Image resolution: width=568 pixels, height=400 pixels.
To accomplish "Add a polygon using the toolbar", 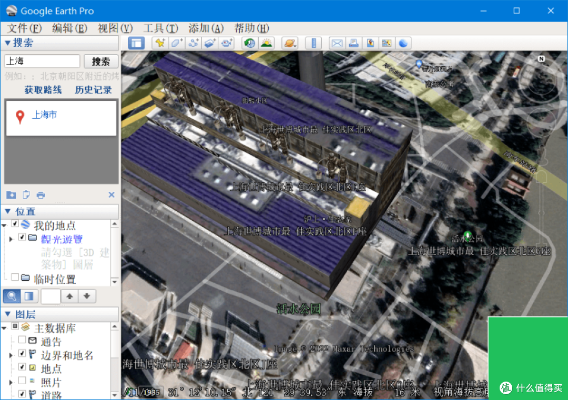I will [176, 44].
